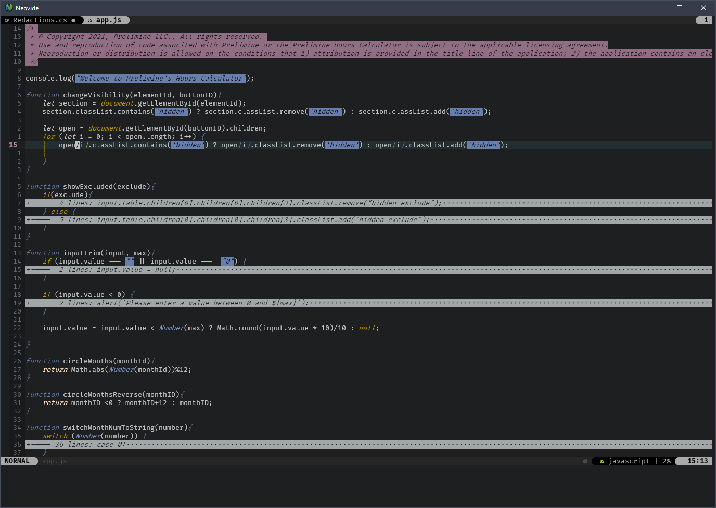Click the 2% scroll percentage in the statusline

coord(667,461)
